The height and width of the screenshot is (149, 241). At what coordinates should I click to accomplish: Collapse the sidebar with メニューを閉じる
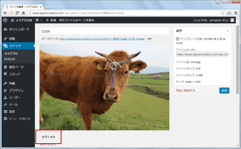17,119
